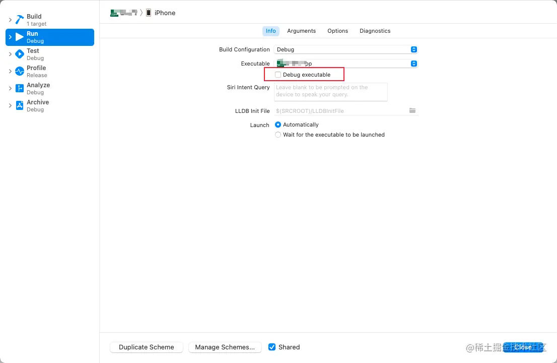Click the Siri Intent Query text field
The width and height of the screenshot is (557, 363).
331,92
